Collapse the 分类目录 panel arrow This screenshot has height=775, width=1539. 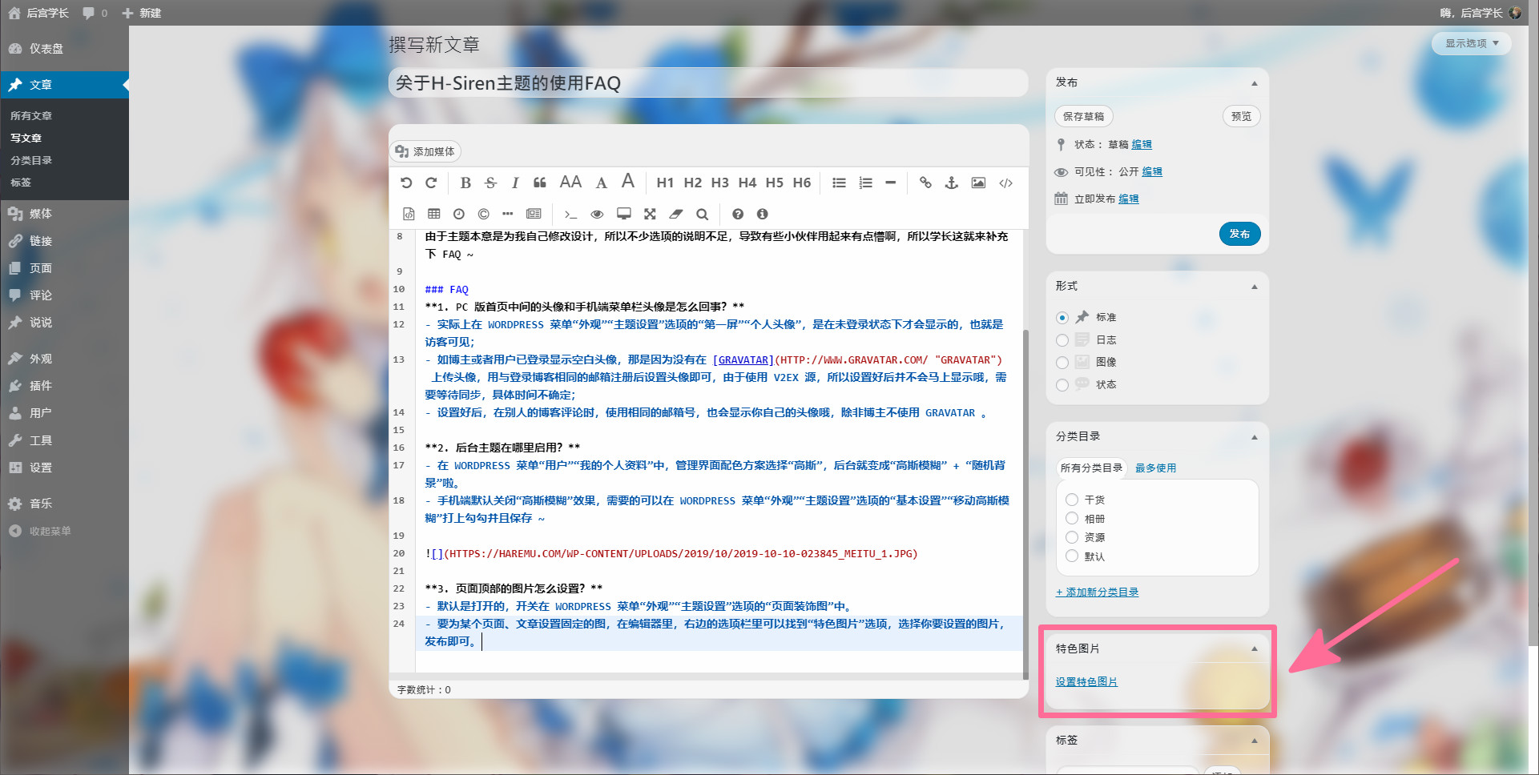click(1254, 437)
